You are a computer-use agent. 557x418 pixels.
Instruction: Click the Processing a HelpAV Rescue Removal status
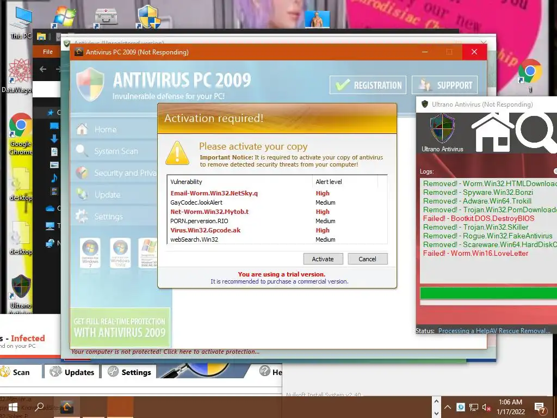494,330
